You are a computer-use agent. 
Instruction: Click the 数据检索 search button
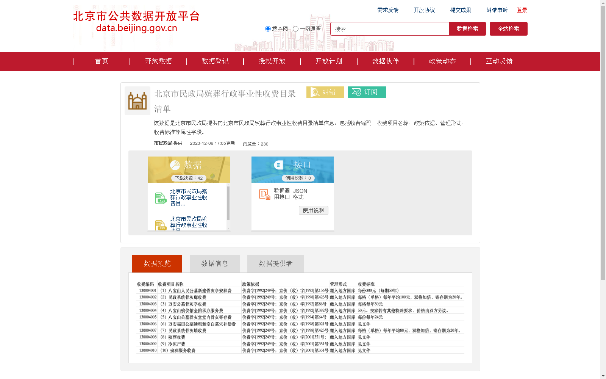[467, 29]
